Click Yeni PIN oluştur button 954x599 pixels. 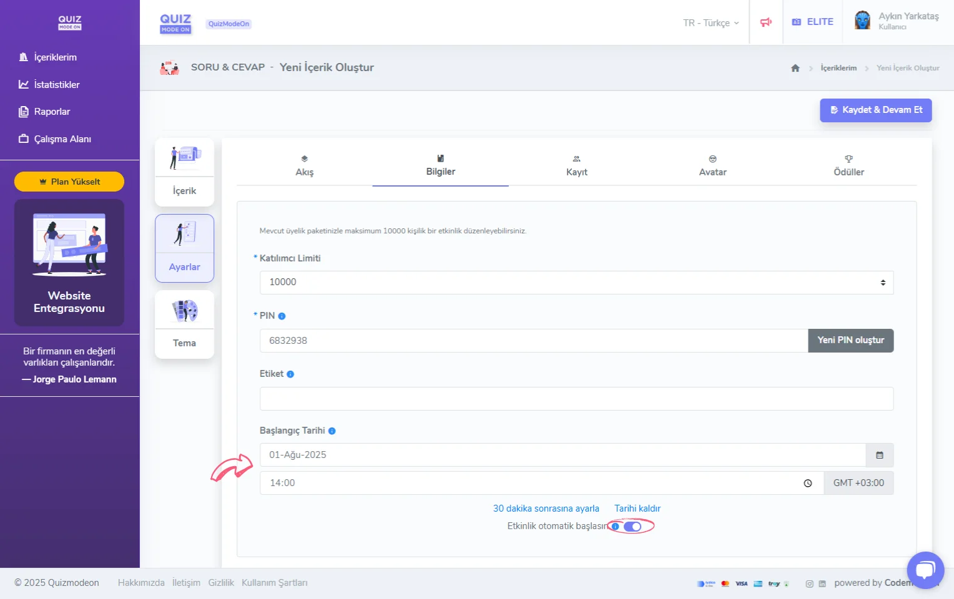coord(850,341)
